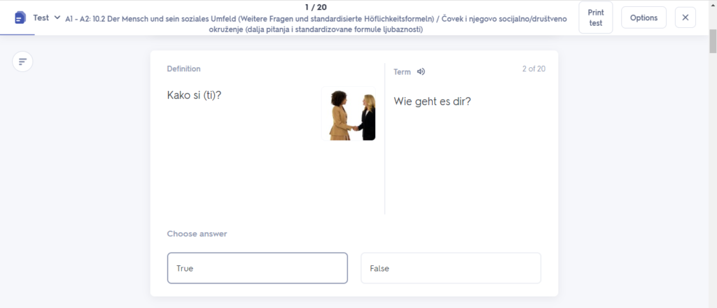Click the scrollbar up arrow
This screenshot has height=308, width=717.
712,4
